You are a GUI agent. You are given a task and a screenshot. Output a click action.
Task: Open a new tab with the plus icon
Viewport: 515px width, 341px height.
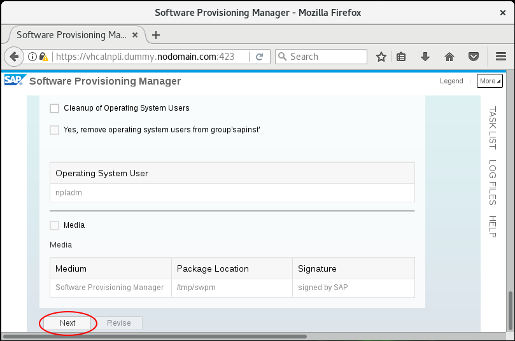pyautogui.click(x=156, y=35)
